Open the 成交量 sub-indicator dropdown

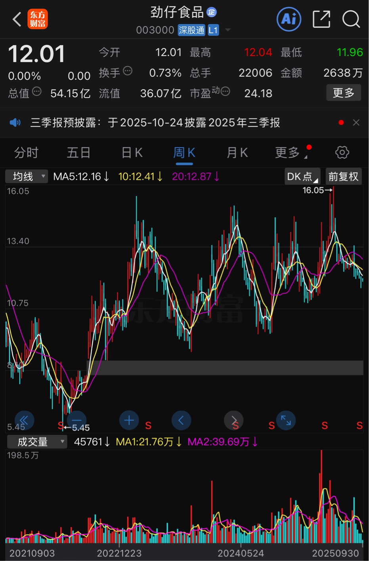37,442
